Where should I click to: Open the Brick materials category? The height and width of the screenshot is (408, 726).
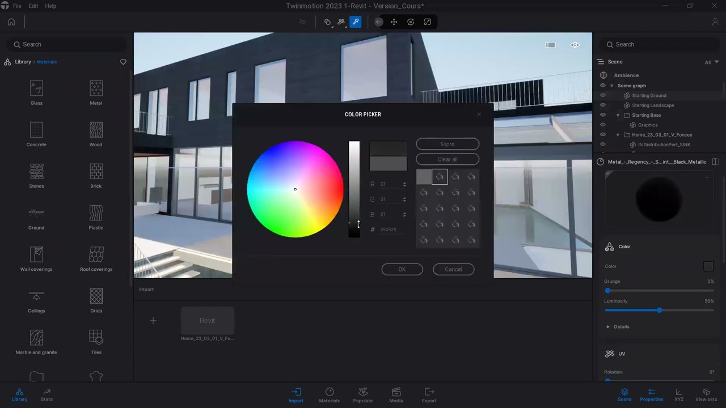click(96, 176)
